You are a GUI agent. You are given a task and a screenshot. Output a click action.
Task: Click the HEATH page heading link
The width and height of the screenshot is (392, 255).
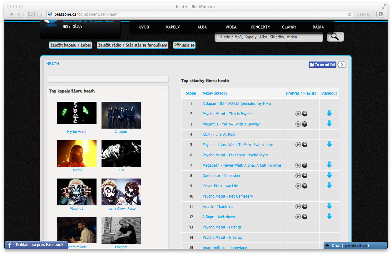pyautogui.click(x=52, y=64)
